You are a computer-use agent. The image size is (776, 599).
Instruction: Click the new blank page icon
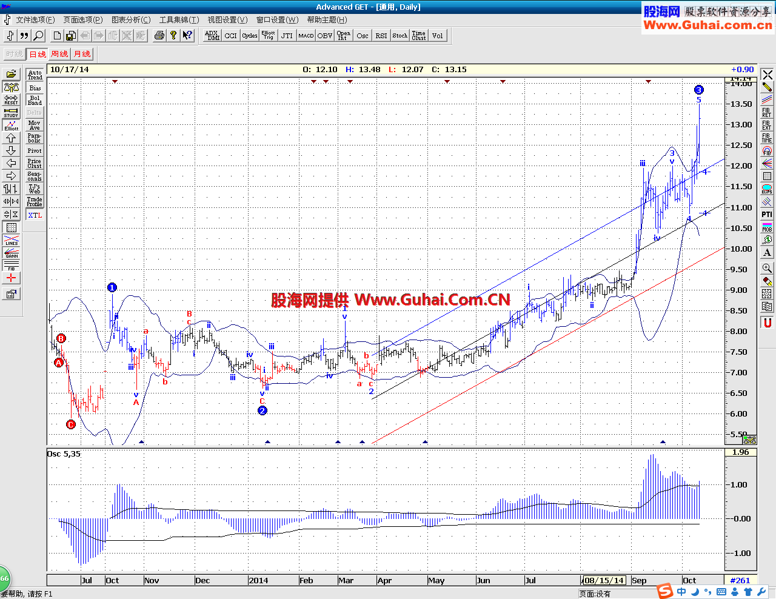click(57, 36)
